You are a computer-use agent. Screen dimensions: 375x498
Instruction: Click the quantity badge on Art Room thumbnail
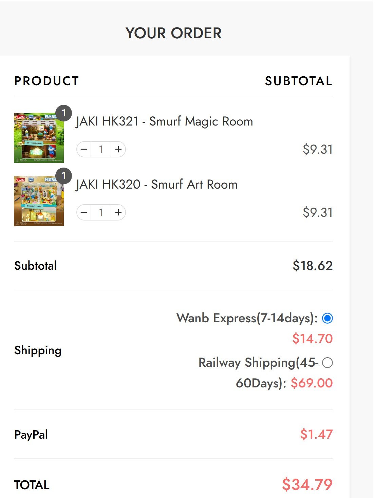63,176
